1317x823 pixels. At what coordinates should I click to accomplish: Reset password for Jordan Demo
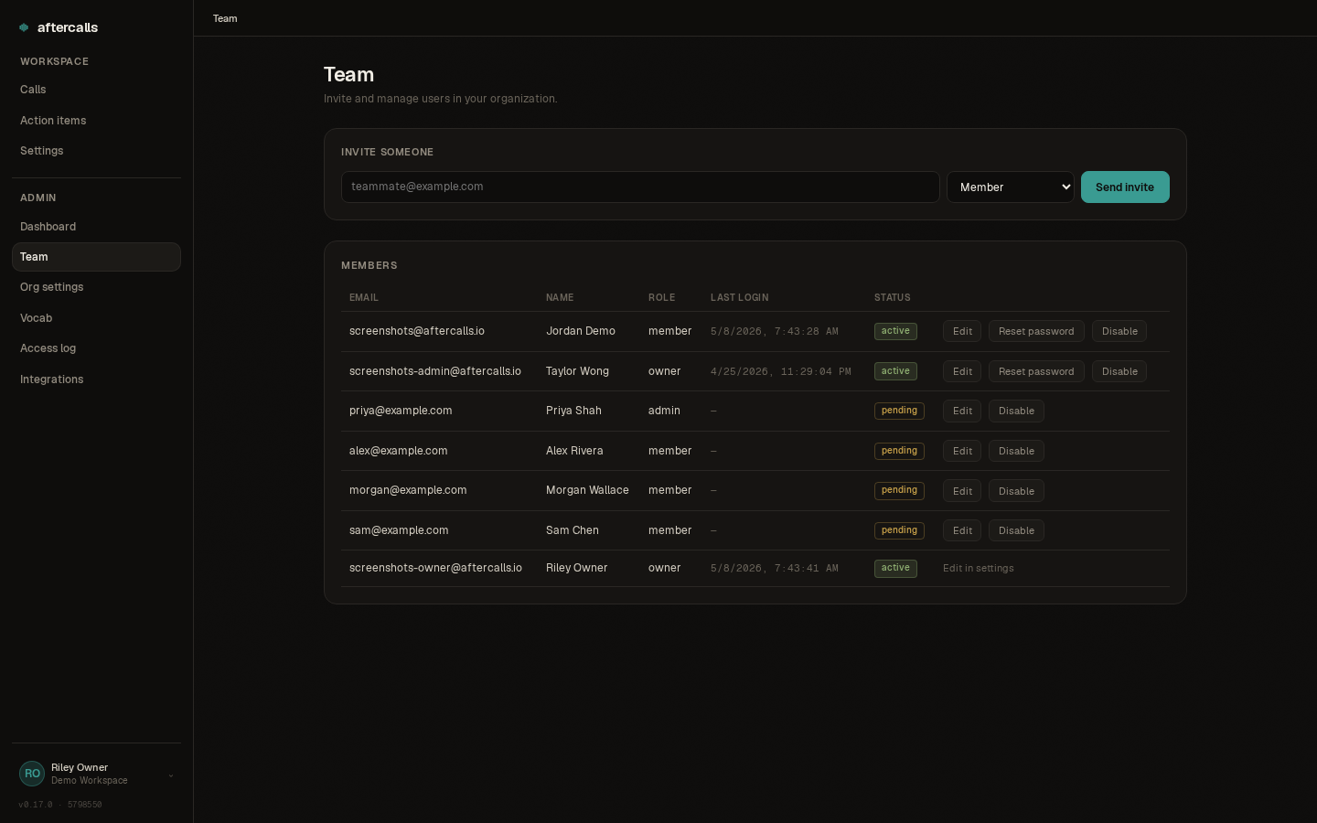point(1036,331)
